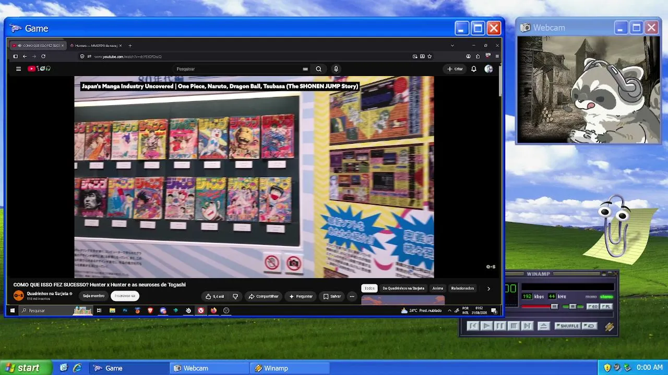
Task: Click Winamp previous track button
Action: 473,326
